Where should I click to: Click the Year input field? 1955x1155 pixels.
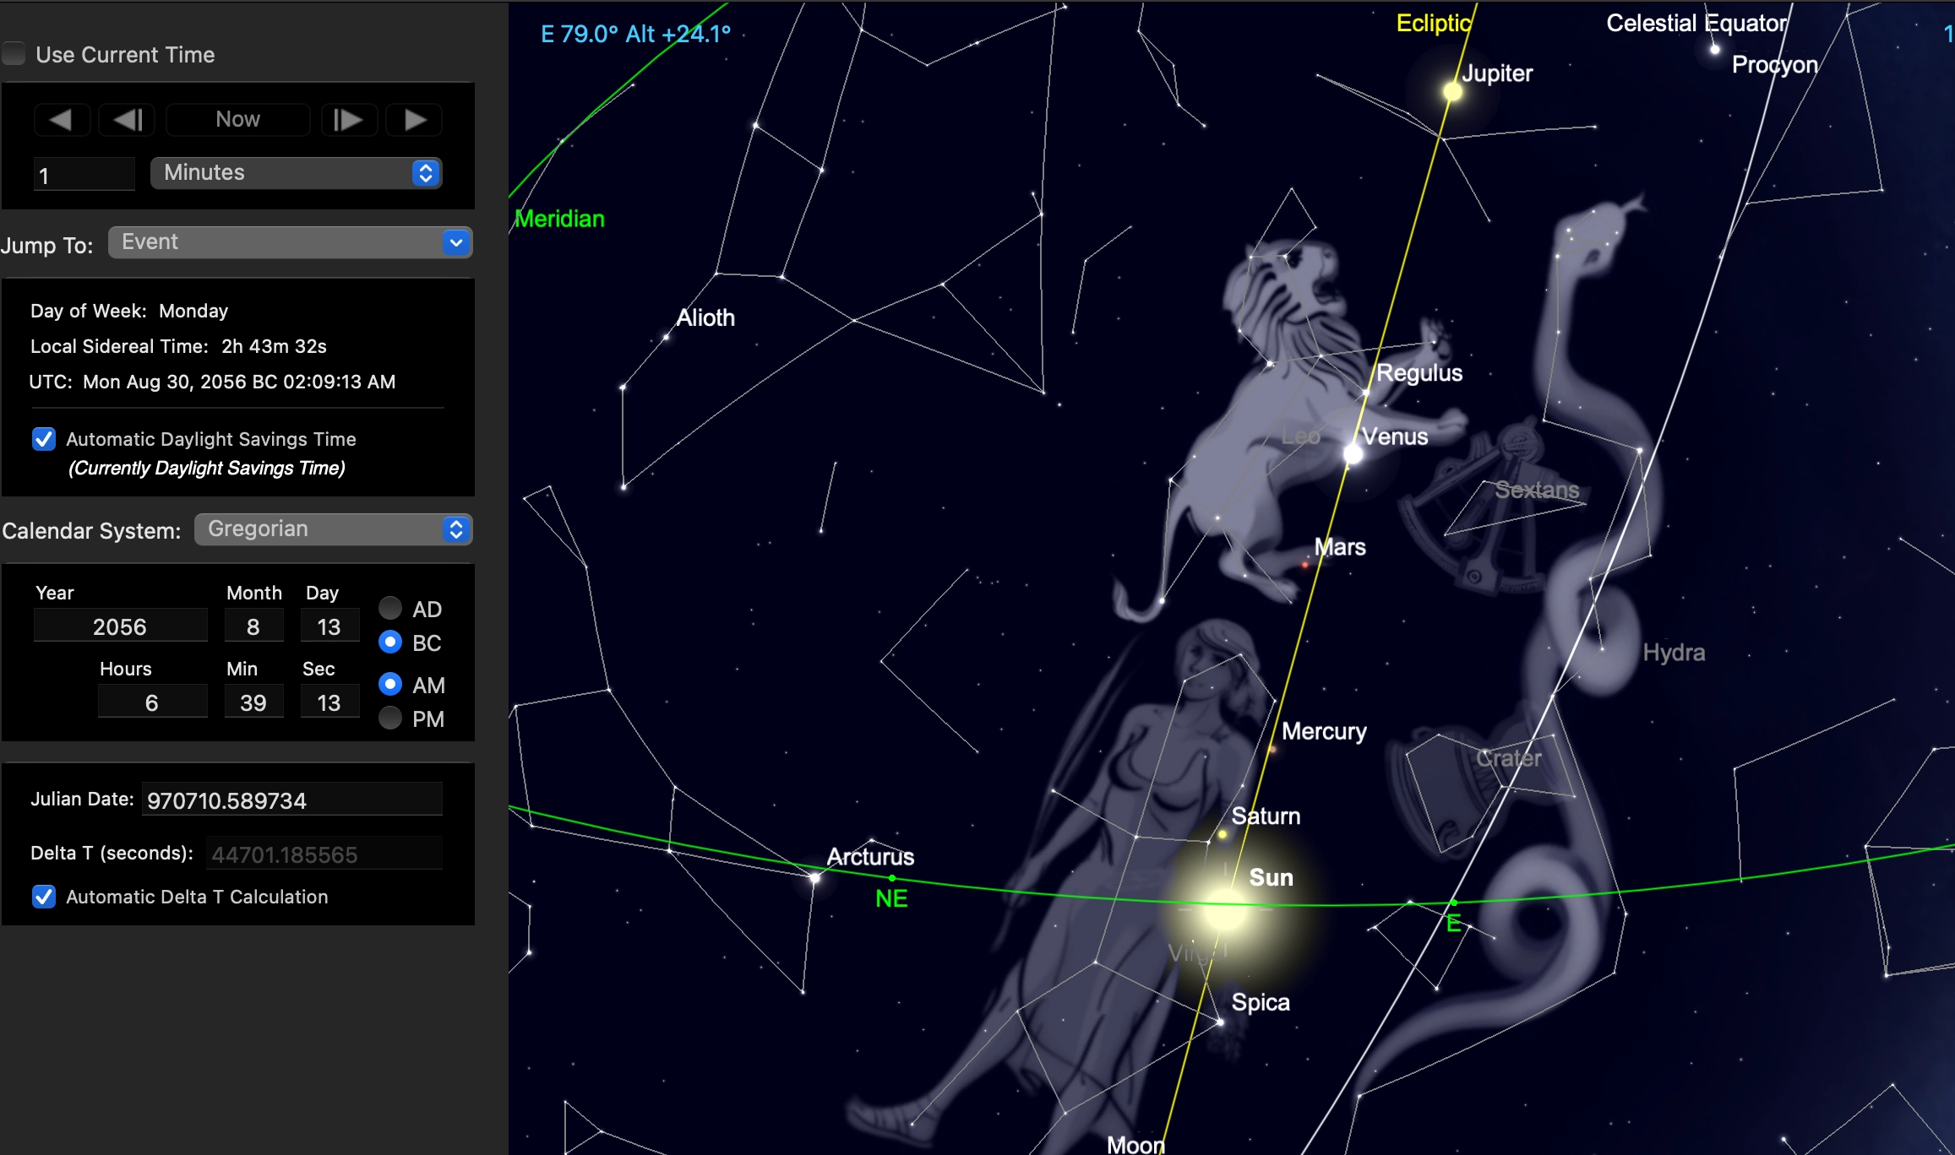[x=120, y=626]
